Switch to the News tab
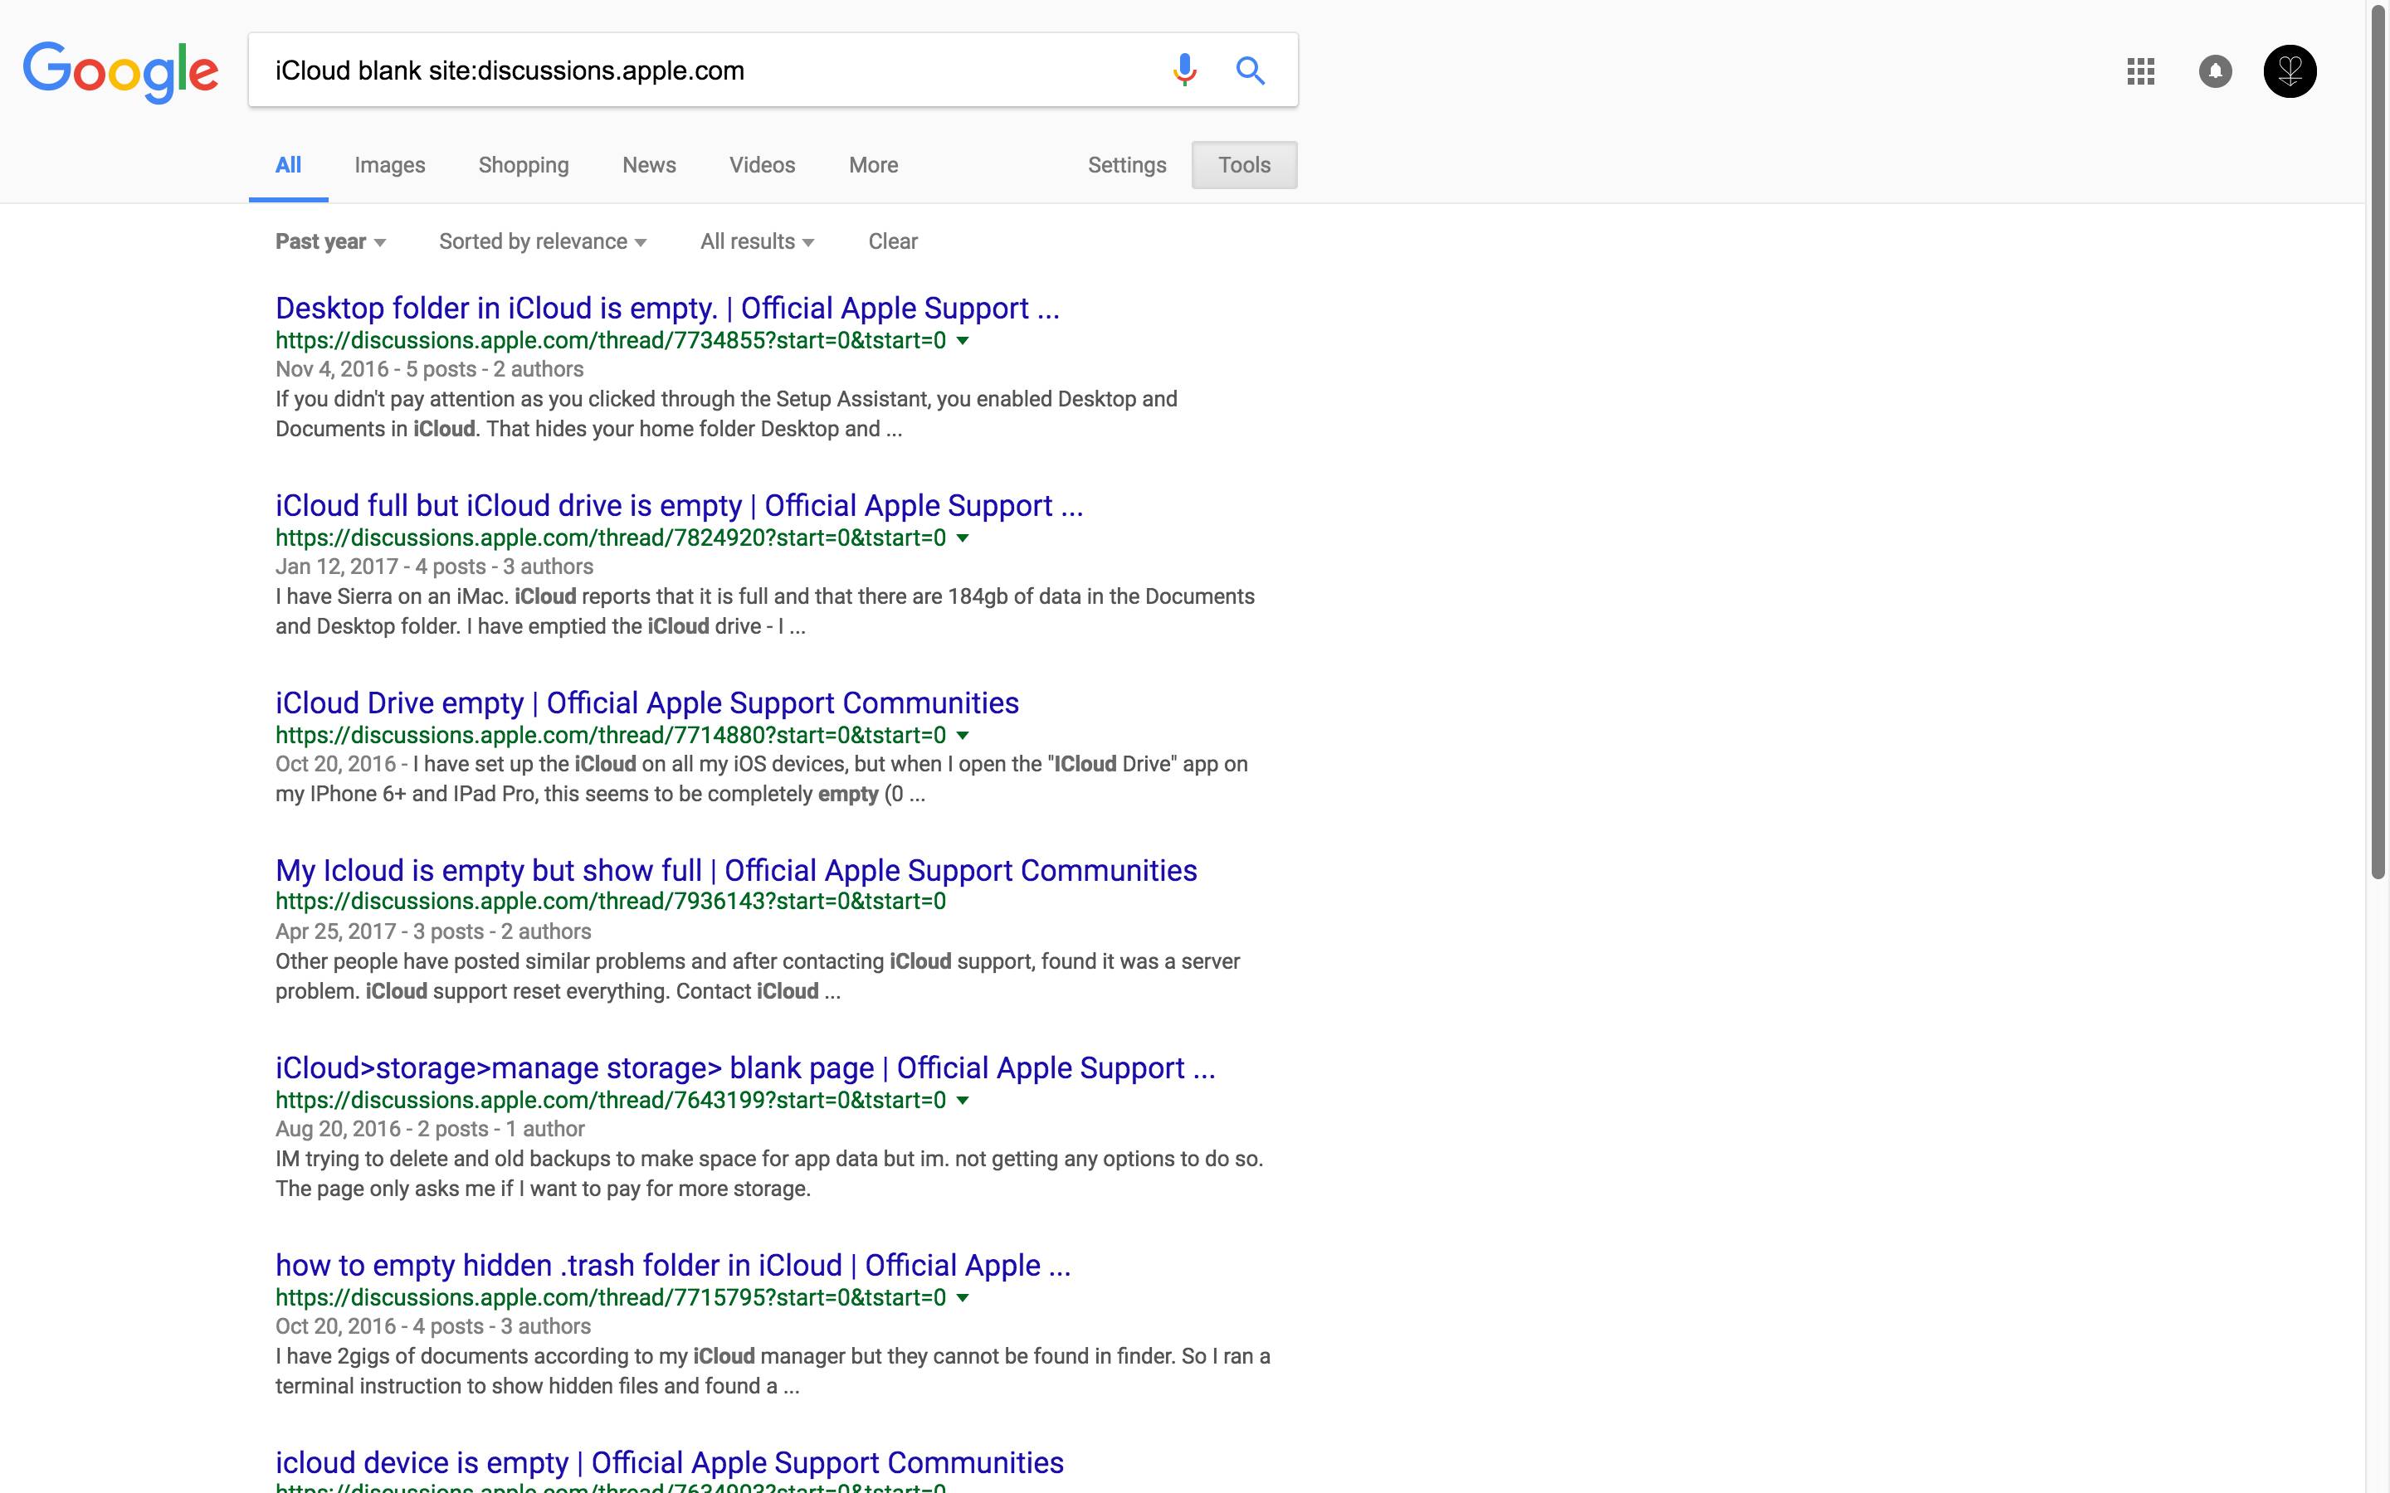The width and height of the screenshot is (2390, 1493). (649, 165)
